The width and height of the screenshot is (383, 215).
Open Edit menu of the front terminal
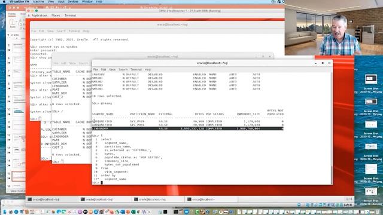coord(104,69)
